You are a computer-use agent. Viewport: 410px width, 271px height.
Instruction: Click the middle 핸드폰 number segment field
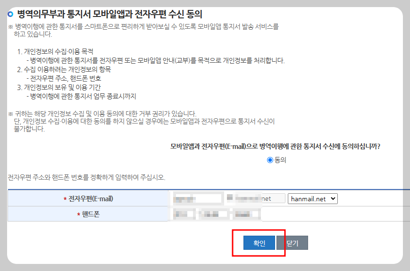214,214
